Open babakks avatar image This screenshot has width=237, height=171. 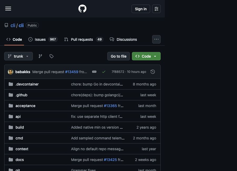tap(11, 72)
